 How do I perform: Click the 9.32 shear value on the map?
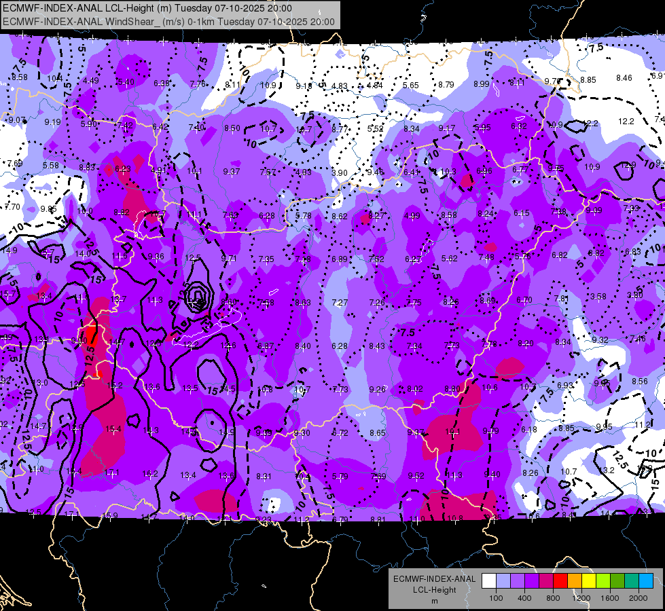click(600, 339)
